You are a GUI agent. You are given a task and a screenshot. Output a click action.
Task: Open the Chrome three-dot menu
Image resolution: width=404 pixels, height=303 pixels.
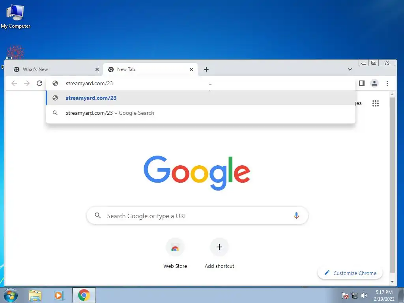click(387, 83)
